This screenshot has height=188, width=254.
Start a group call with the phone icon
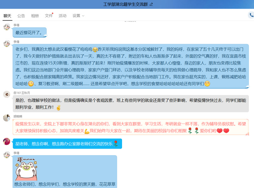point(251,15)
